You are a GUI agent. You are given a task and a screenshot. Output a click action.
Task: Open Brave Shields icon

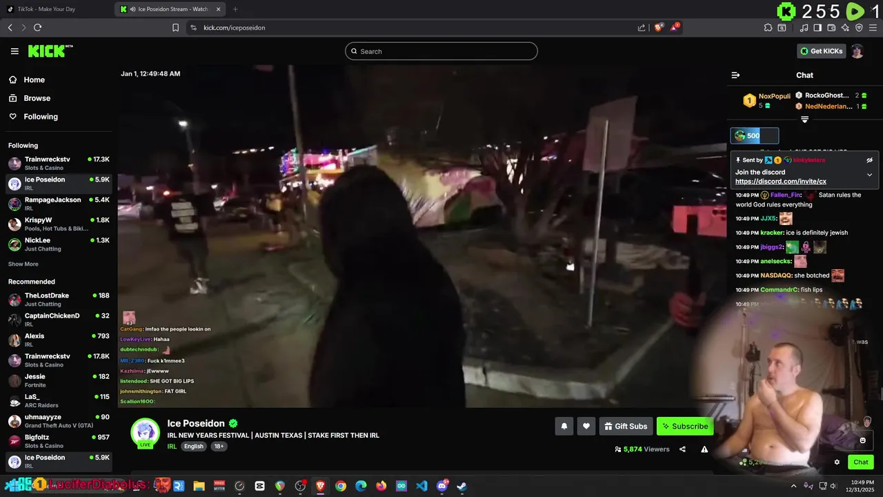[x=659, y=28]
